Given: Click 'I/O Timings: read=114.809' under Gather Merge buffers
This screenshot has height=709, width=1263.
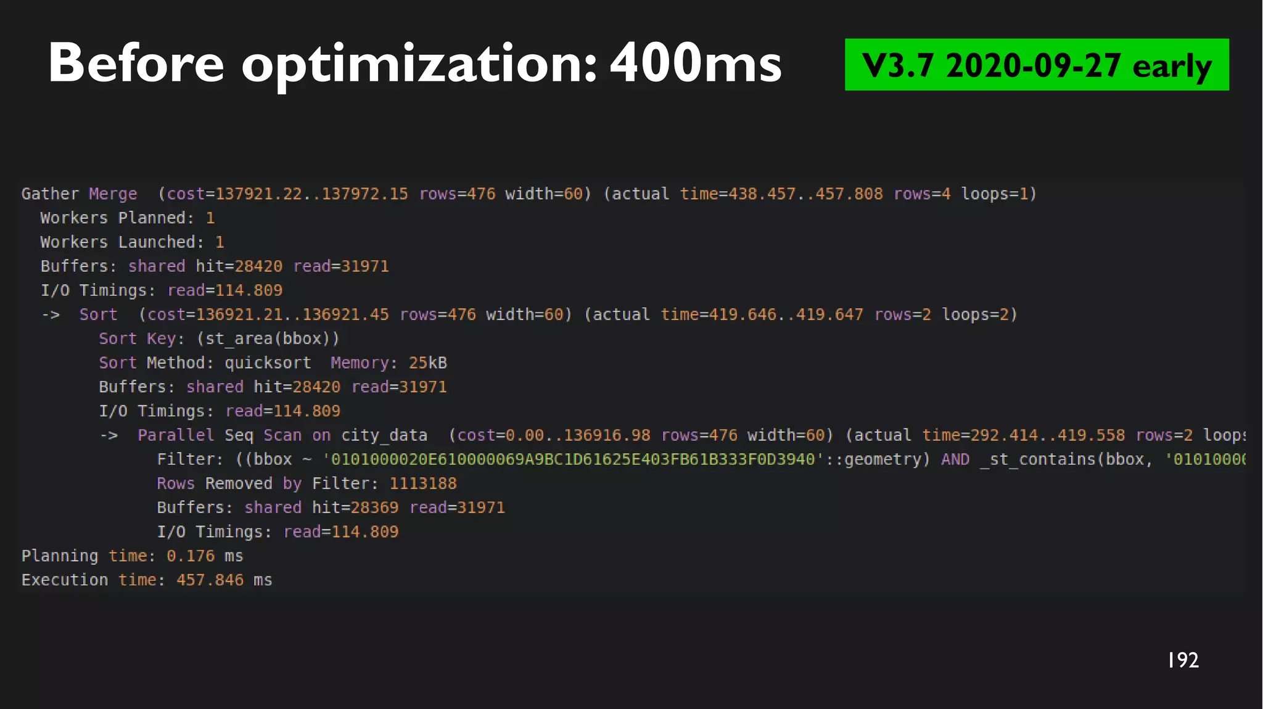Looking at the screenshot, I should [x=162, y=290].
